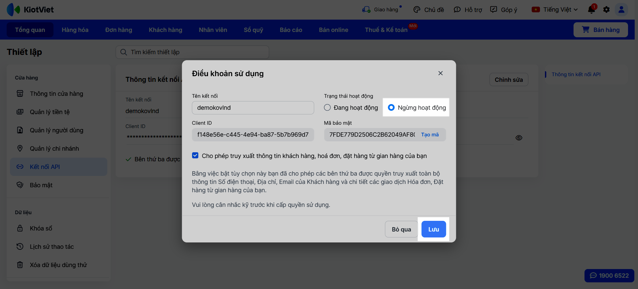The image size is (638, 289).
Task: Click the notification bell icon
Action: pyautogui.click(x=591, y=10)
